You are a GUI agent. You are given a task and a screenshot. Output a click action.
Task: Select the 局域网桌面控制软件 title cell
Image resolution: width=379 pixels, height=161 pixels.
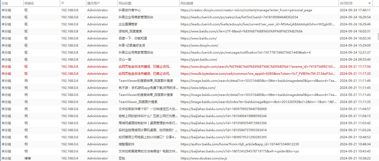[x=148, y=123]
